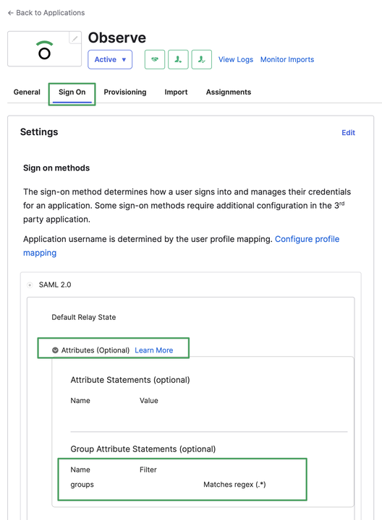Screen dimensions: 382x520
Task: Click the groups attribute name
Action: [82, 485]
